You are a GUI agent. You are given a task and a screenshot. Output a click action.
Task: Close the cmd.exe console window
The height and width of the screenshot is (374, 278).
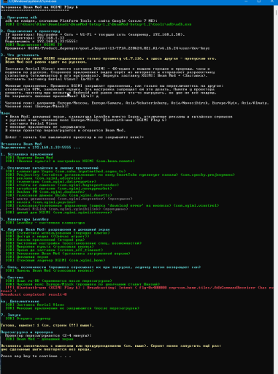click(271, 1)
